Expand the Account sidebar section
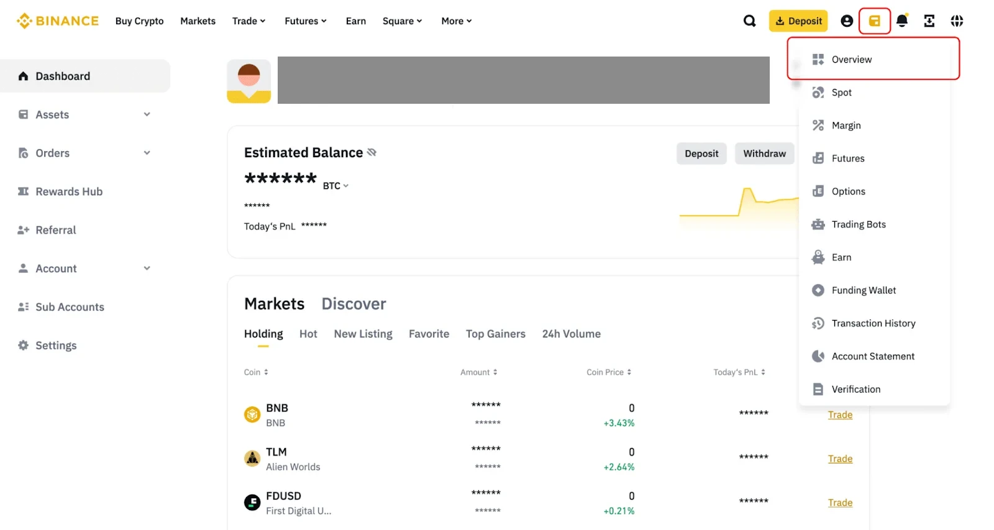This screenshot has width=994, height=530. click(85, 268)
